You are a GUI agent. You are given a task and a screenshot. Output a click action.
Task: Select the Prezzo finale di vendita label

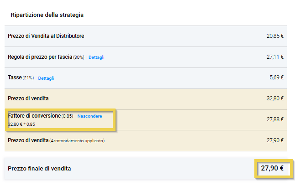(39, 169)
